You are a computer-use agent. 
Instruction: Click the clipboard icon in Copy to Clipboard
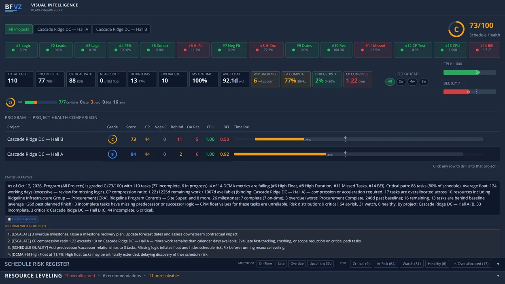pyautogui.click(x=9, y=219)
